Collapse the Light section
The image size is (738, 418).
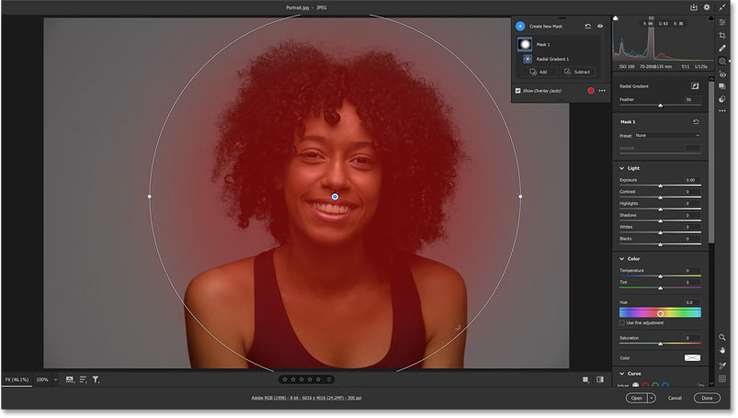point(622,168)
